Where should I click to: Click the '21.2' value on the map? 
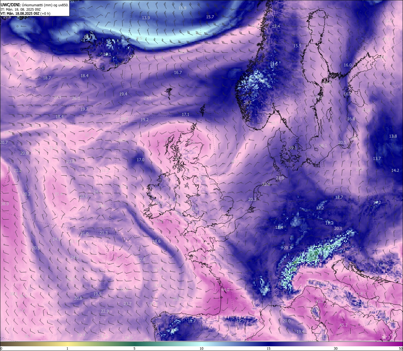18,170
